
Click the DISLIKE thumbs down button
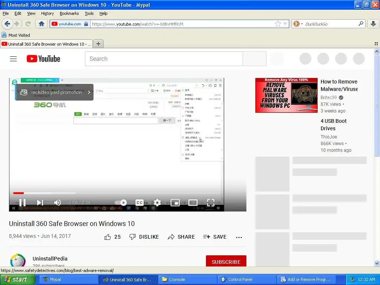(x=144, y=237)
